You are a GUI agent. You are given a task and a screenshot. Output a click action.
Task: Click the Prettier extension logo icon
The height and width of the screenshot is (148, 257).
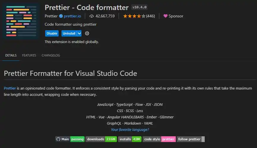[21, 21]
